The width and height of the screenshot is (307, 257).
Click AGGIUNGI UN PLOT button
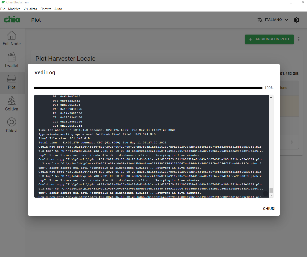(269, 39)
